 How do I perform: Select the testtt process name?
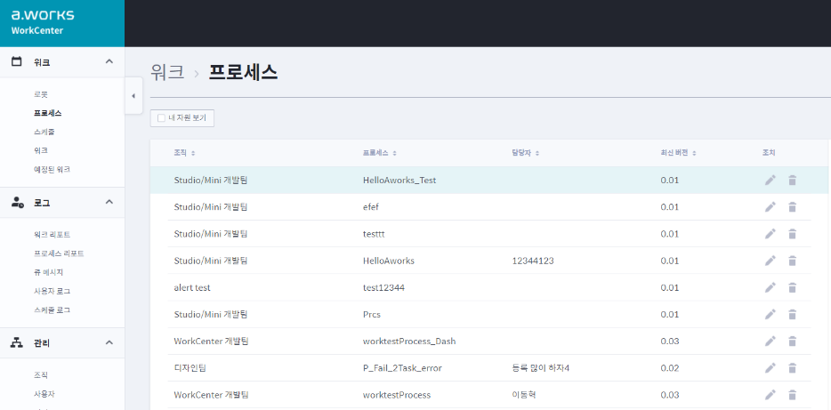(x=374, y=234)
